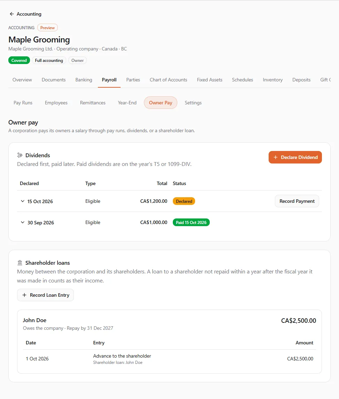Viewport: 339px width, 399px height.
Task: Open the payroll Settings sub-tab
Action: 193,103
